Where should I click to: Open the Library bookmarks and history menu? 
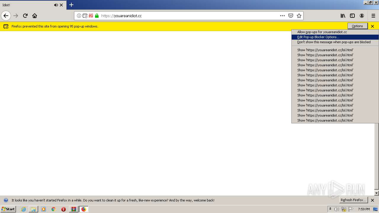[x=343, y=16]
